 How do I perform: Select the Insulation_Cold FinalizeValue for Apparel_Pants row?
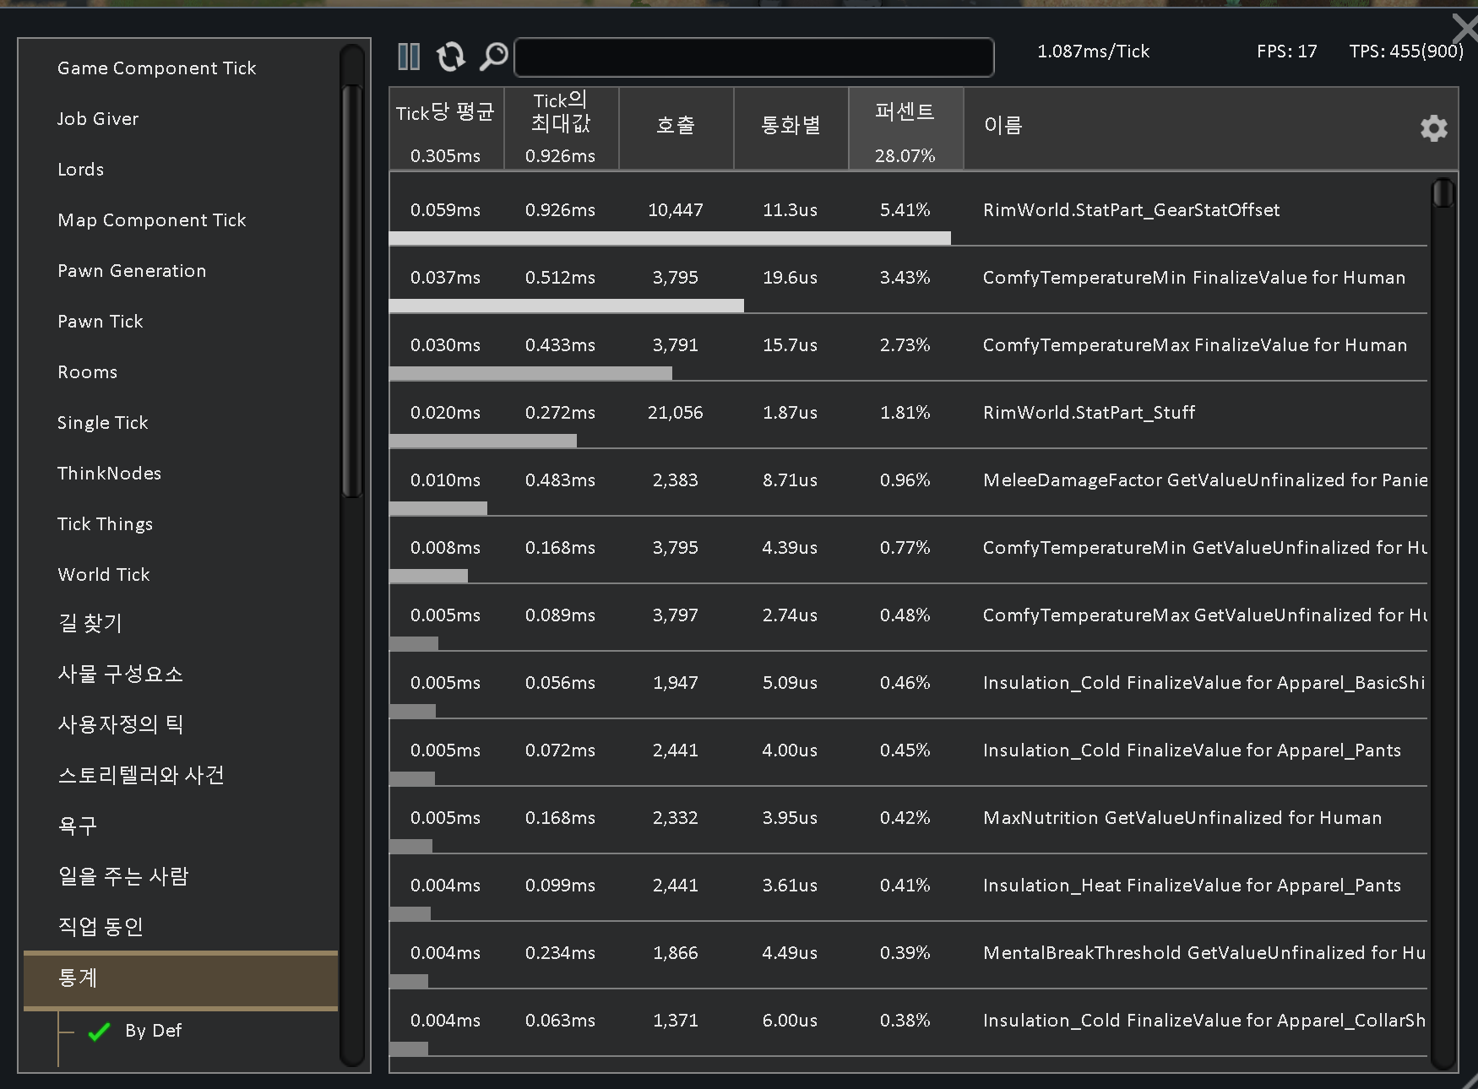[908, 750]
